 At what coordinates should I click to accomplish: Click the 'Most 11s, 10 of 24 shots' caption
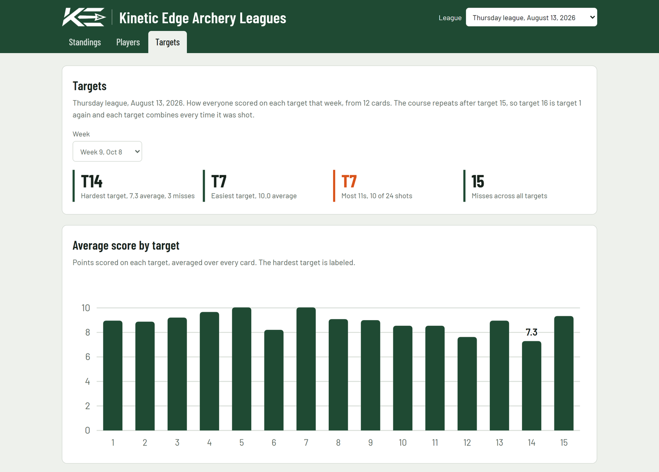coord(377,196)
